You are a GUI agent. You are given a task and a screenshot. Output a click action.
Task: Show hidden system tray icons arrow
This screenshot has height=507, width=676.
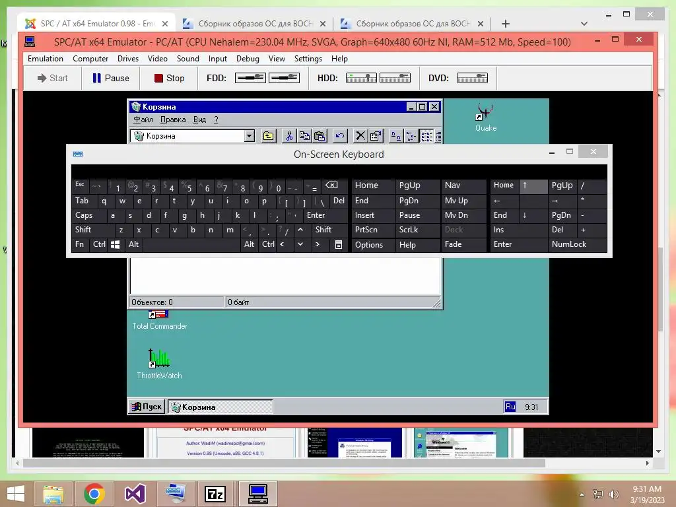582,494
